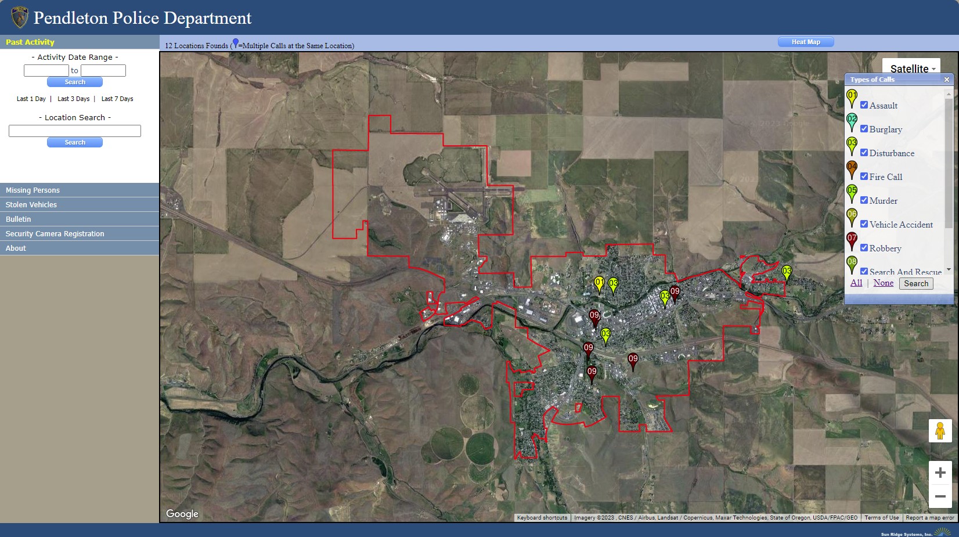Toggle the Burglary checkbox
Screen dimensions: 959x537
tap(864, 129)
